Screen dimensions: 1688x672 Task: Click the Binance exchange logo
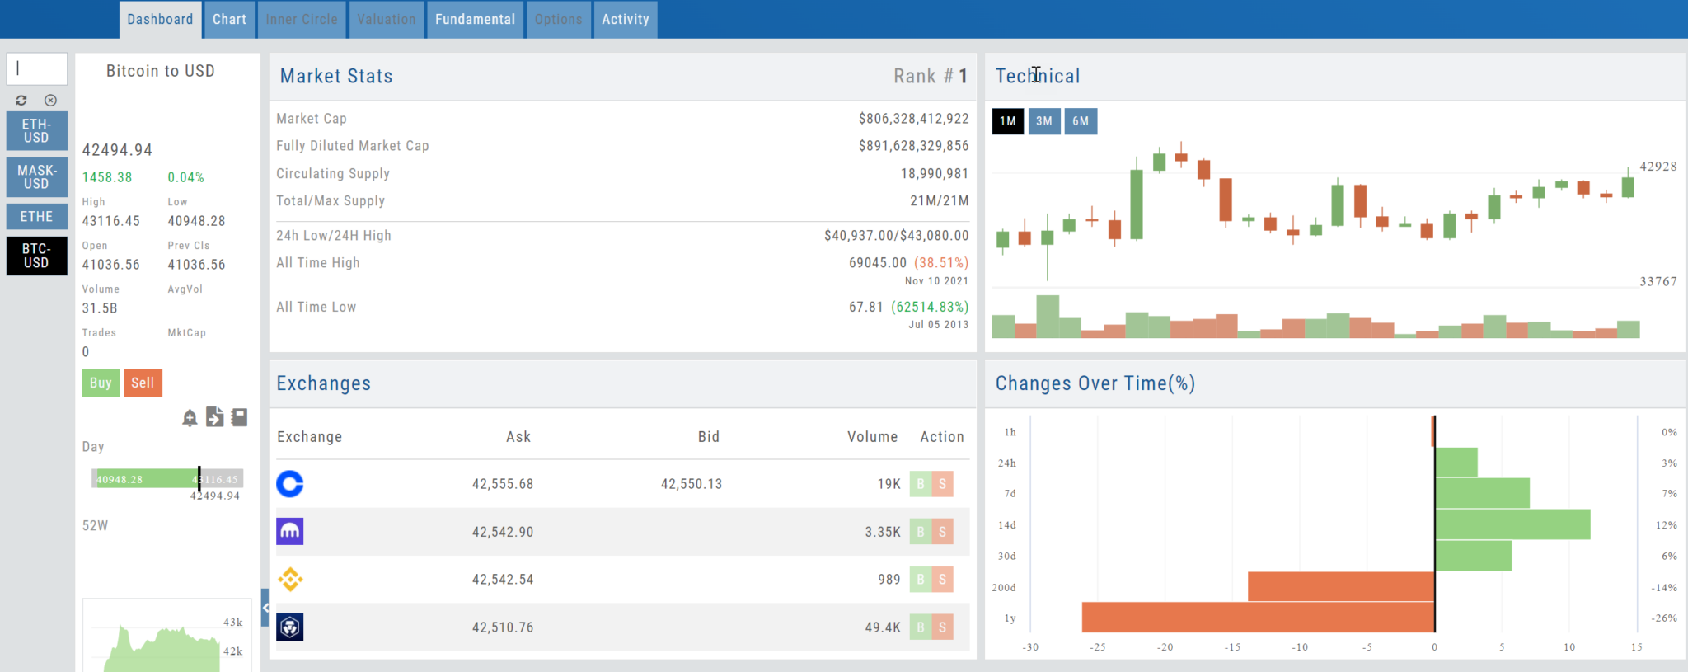pyautogui.click(x=290, y=580)
